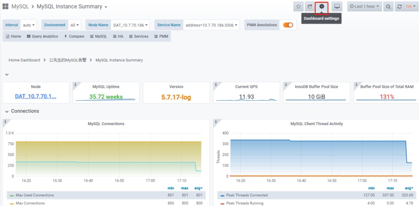The image size is (419, 206).
Task: Open the 公先生的MySQL告警 breadcrumb
Action: [x=68, y=60]
